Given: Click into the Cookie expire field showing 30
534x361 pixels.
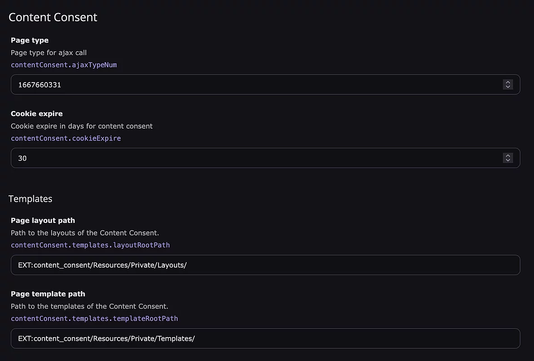Looking at the screenshot, I should tap(265, 158).
